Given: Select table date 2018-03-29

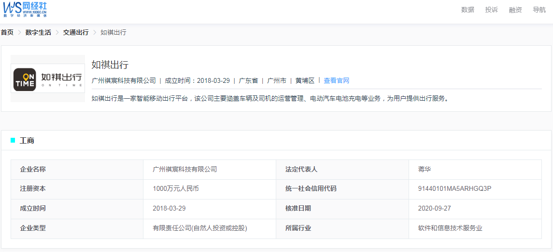Looking at the screenshot, I should coord(170,208).
